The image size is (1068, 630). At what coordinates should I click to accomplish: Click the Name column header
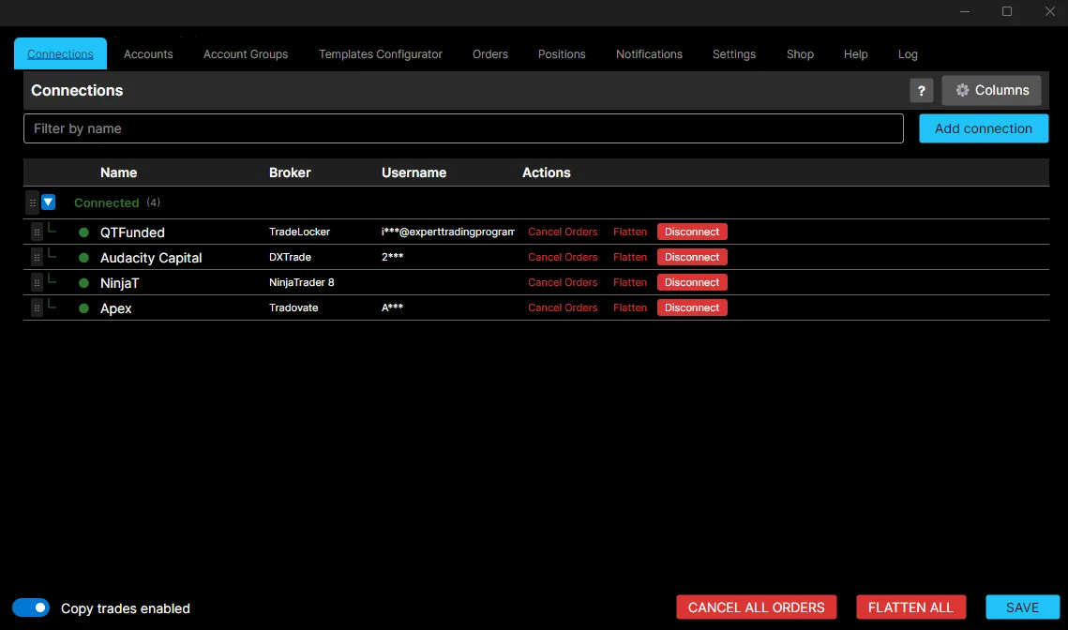pyautogui.click(x=118, y=172)
